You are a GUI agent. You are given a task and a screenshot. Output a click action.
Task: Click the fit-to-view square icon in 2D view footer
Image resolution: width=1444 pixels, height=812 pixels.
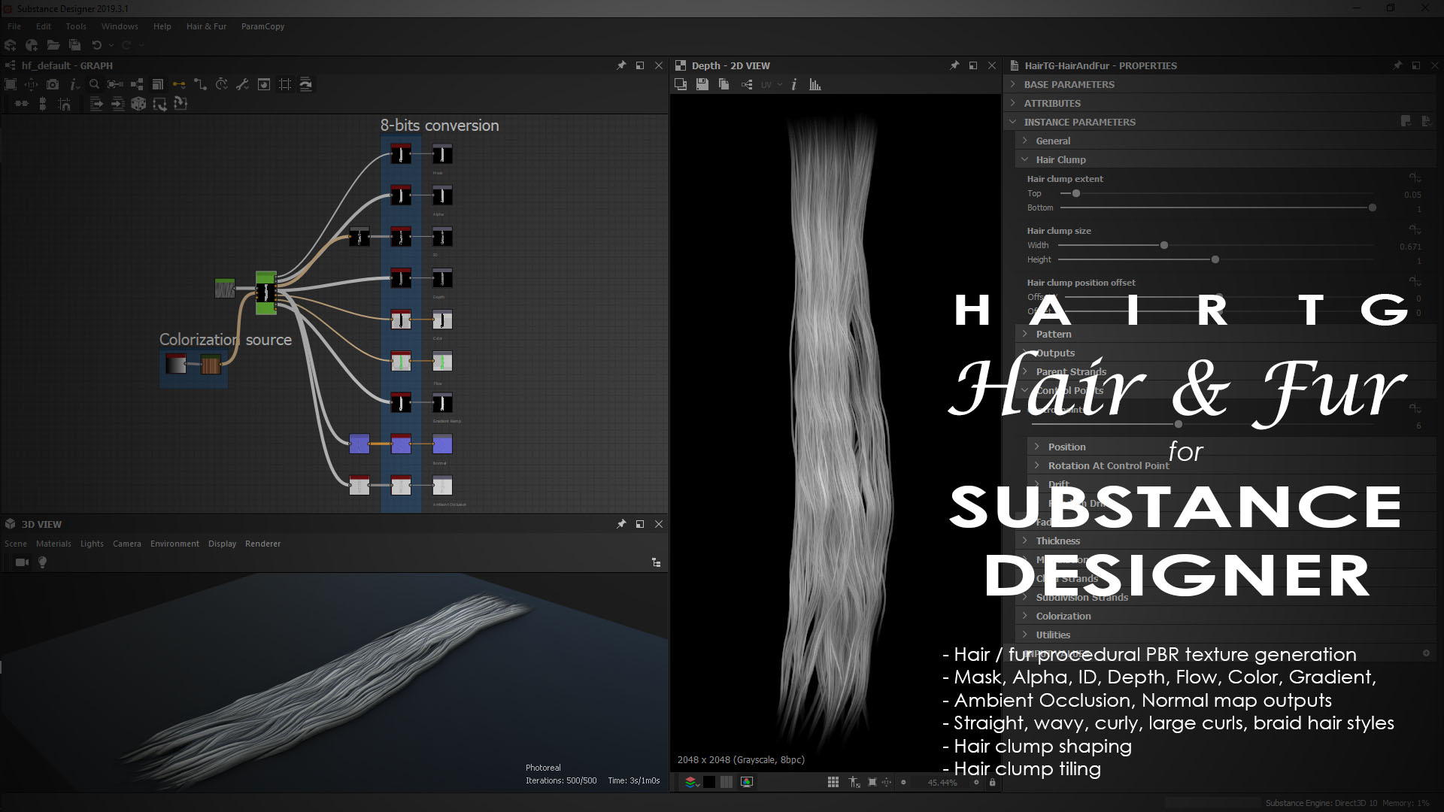(872, 782)
